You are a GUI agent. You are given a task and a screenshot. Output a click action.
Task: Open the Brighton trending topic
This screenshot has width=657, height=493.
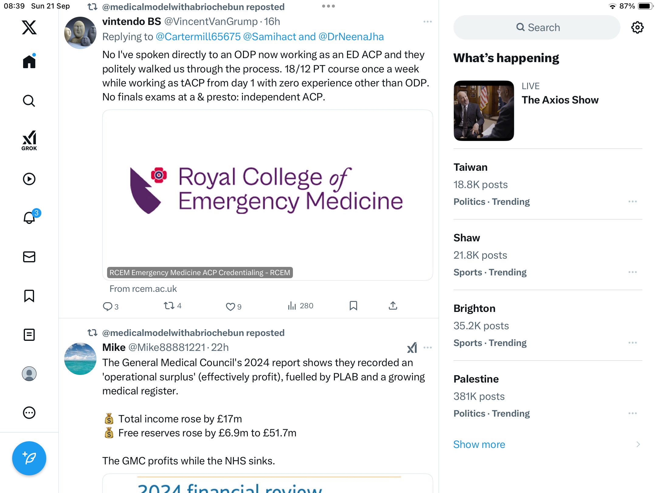point(474,309)
